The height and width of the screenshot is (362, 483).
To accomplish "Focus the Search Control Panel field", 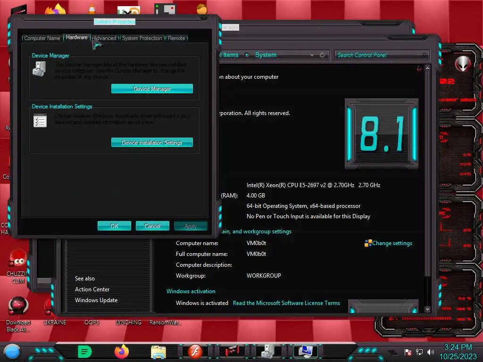I will tap(382, 55).
